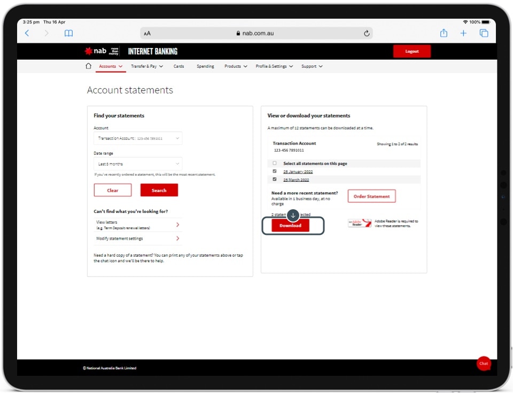Click the Order Statement button
The width and height of the screenshot is (513, 395).
coord(371,196)
